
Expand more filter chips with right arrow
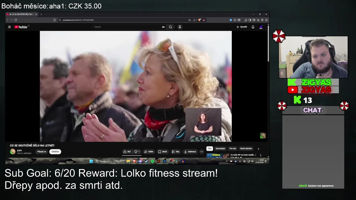(x=258, y=149)
